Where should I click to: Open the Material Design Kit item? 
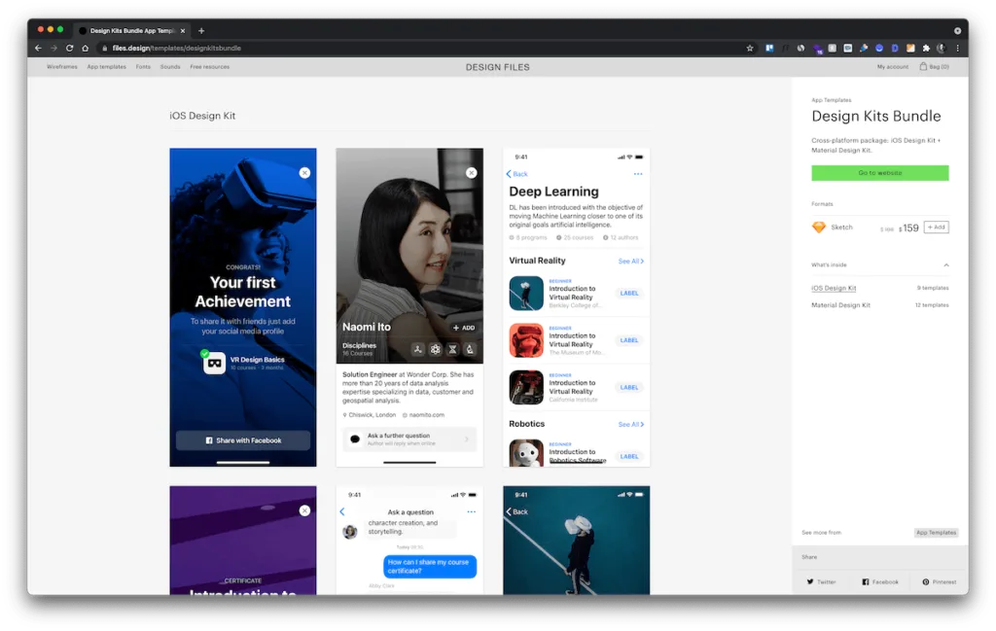pyautogui.click(x=840, y=305)
